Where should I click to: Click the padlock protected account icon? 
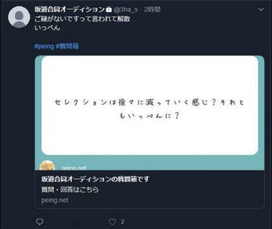click(x=109, y=9)
